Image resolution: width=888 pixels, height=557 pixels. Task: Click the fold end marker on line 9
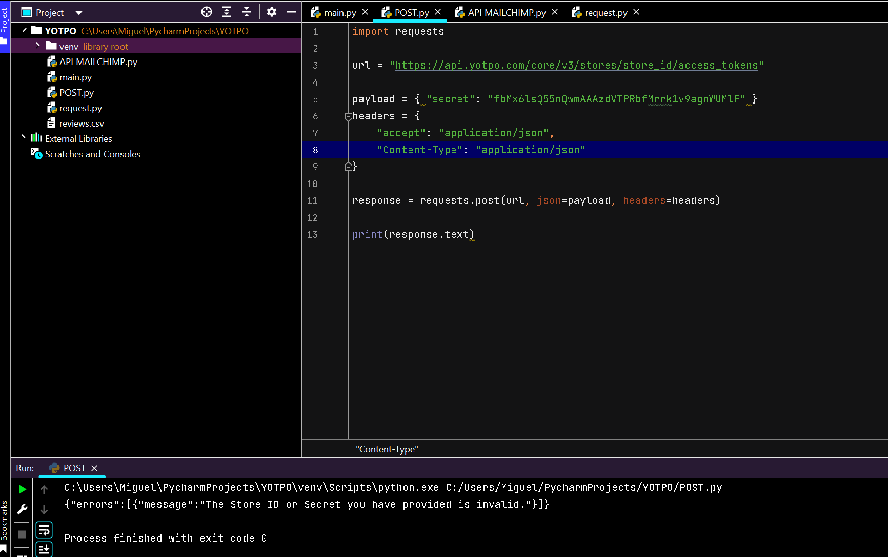pos(348,167)
